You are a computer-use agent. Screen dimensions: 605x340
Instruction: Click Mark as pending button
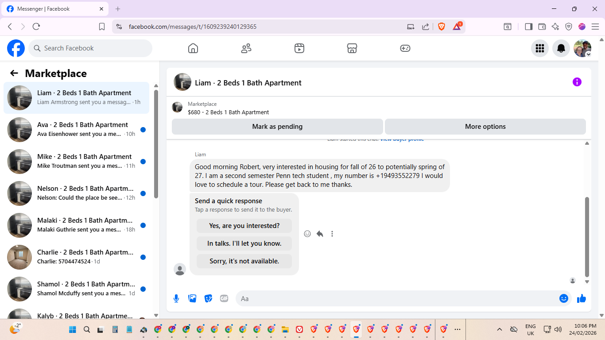(277, 127)
